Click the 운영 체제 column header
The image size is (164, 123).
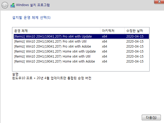tap(56, 31)
